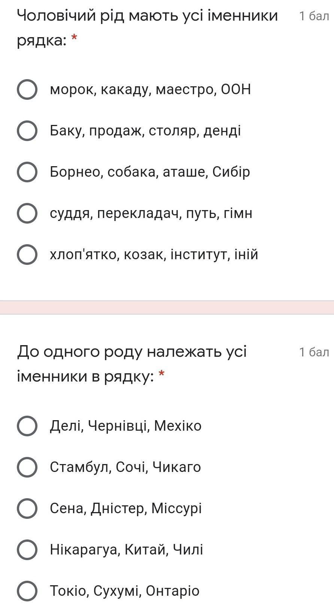
Task: Choose radio circle beside 'Токіо, Сухумі, Онтаріо'
Action: 27,591
